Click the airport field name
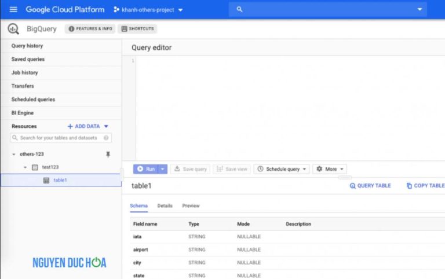 tap(141, 250)
